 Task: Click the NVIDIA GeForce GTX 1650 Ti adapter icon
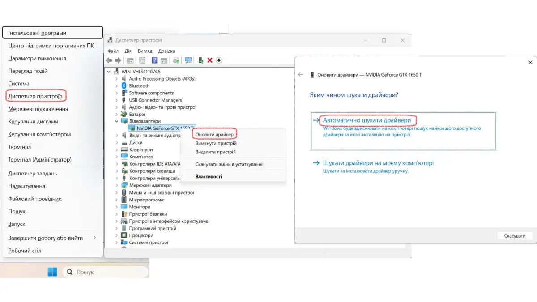click(x=132, y=128)
